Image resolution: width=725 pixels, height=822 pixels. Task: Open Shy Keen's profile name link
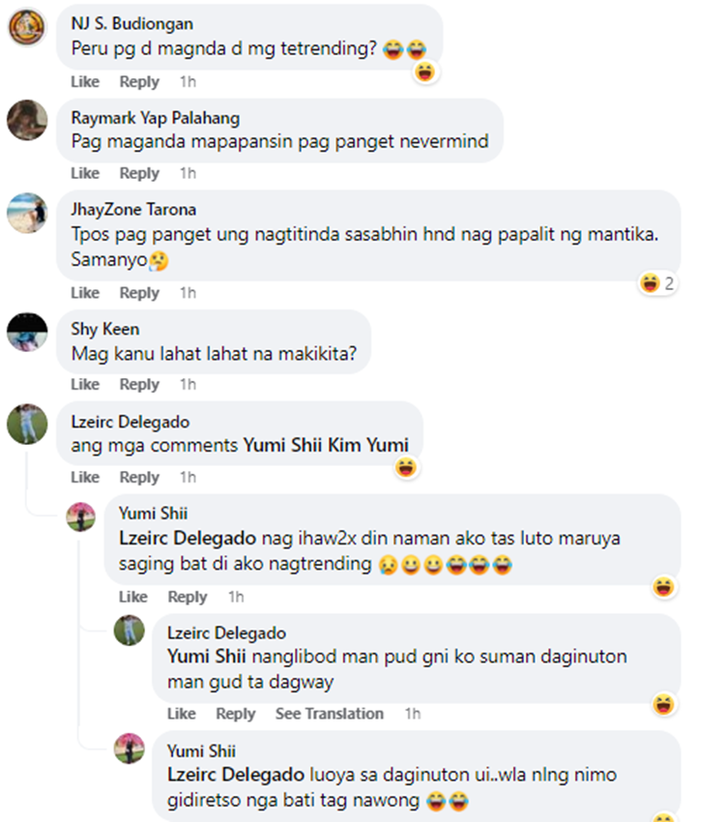point(105,329)
